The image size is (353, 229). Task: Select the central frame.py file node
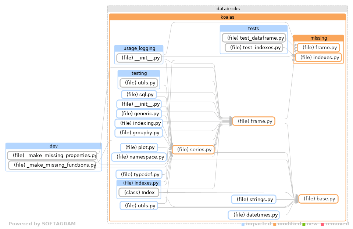254,121
